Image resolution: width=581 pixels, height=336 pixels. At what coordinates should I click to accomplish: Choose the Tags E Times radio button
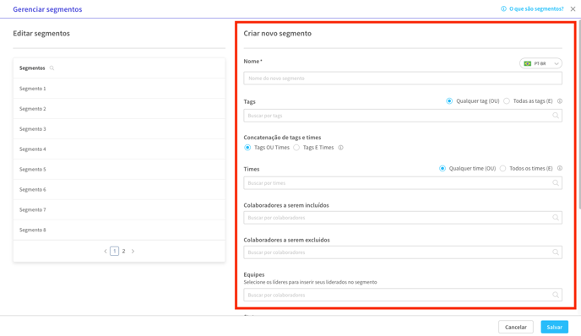(296, 148)
